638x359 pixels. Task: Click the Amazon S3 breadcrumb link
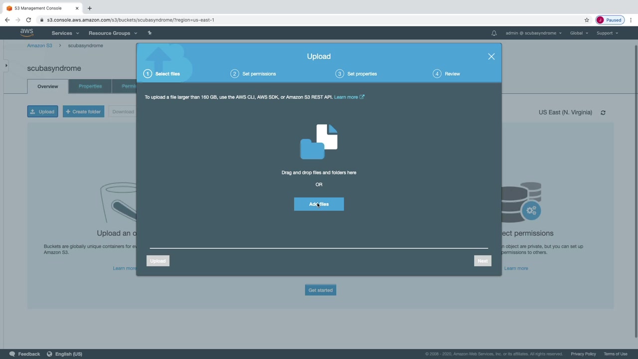click(x=39, y=45)
